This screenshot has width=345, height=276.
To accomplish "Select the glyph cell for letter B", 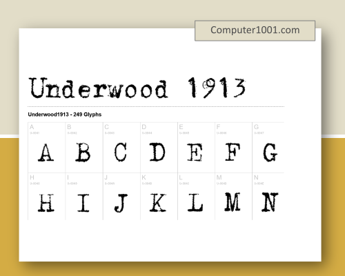I will point(84,148).
